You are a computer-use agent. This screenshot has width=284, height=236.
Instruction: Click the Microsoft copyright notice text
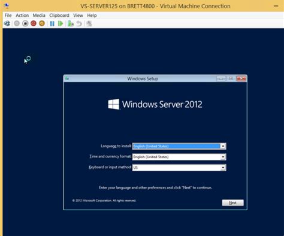coord(104,201)
